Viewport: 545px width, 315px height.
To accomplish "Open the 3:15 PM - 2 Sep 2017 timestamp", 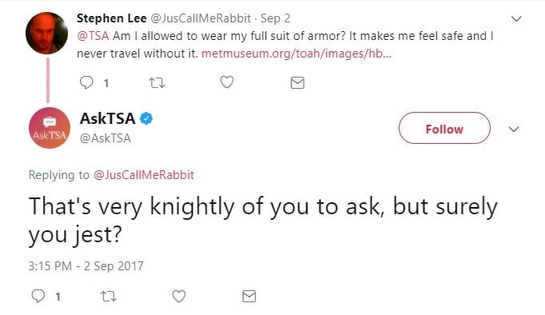I will point(86,266).
